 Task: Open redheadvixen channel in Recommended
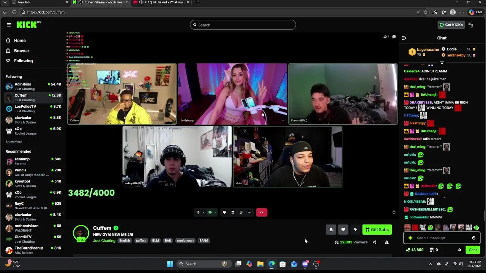[33, 228]
